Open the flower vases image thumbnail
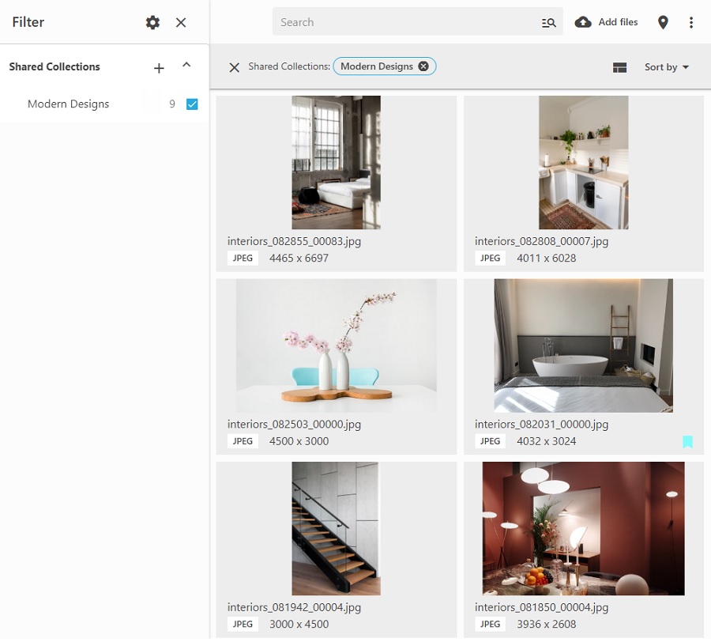The height and width of the screenshot is (642, 711). click(336, 345)
